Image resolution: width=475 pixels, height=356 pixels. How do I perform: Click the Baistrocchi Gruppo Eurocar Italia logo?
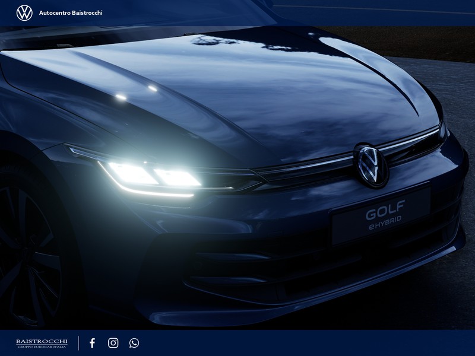42,344
